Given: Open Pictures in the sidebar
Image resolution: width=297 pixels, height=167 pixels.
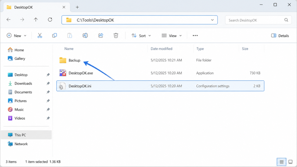Looking at the screenshot, I should point(17,101).
